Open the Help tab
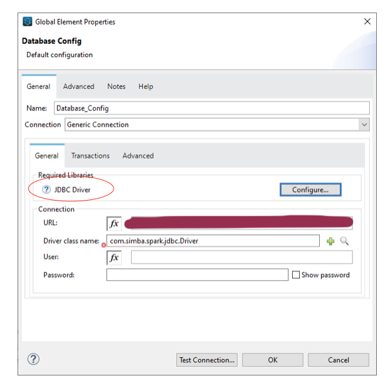 [145, 87]
